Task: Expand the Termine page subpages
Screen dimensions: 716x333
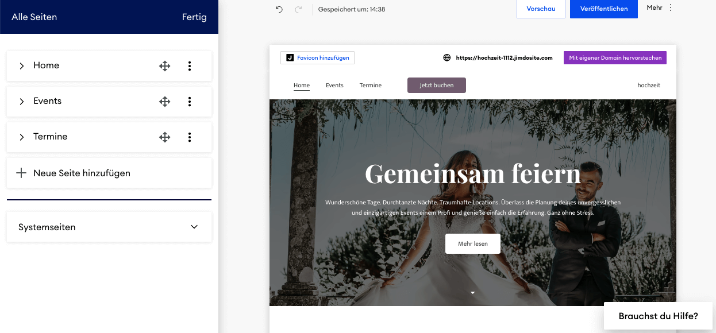Action: click(x=22, y=137)
